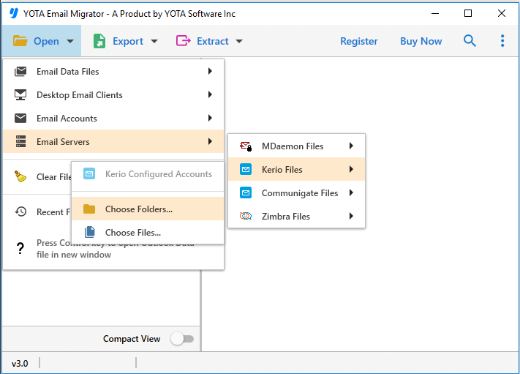Select Email Servers menu entry
The width and height of the screenshot is (520, 374).
tap(113, 141)
